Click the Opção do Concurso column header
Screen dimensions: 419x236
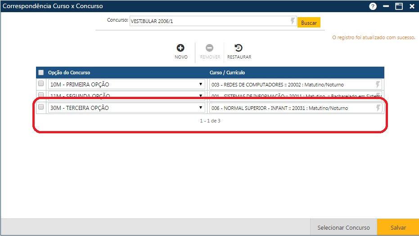coord(69,73)
